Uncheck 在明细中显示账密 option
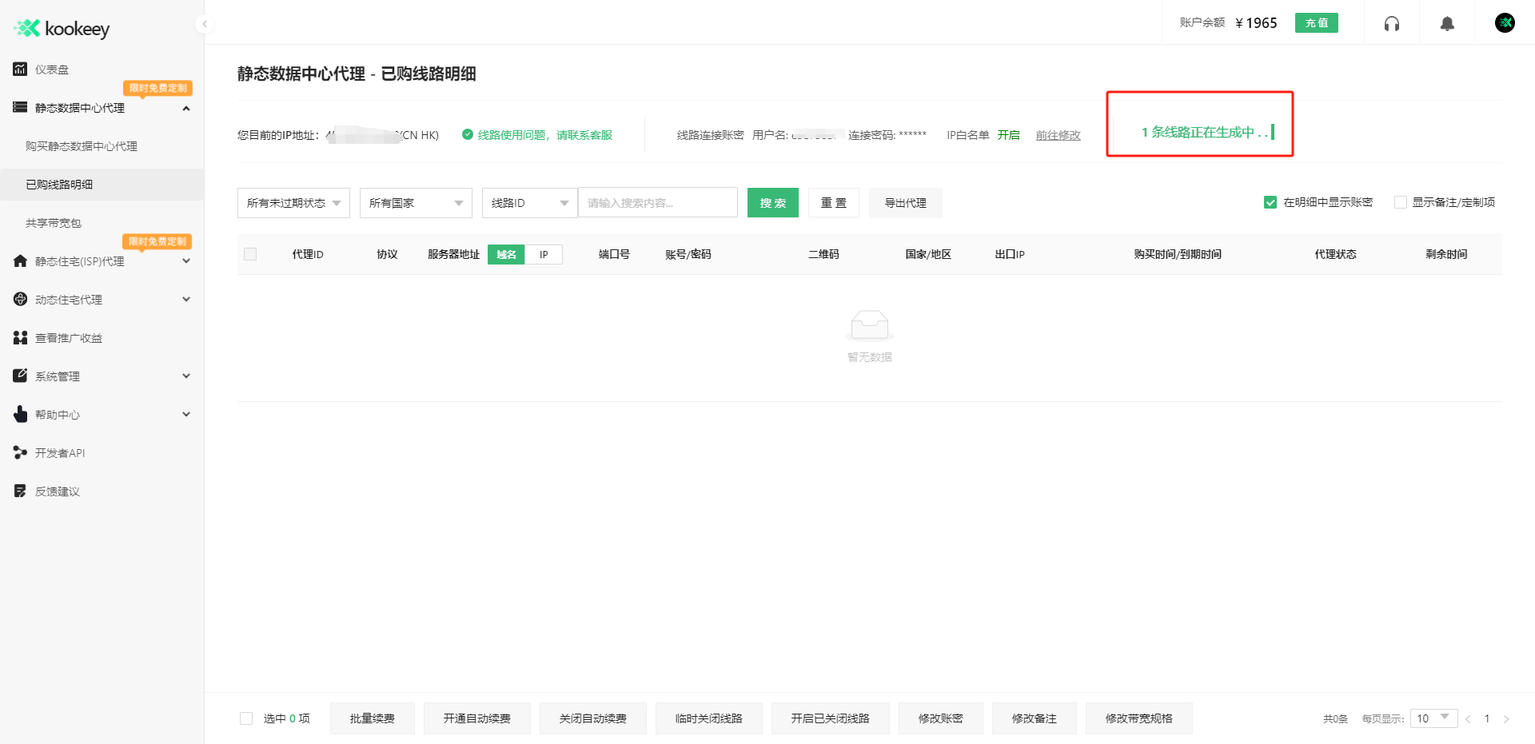The width and height of the screenshot is (1535, 744). point(1270,202)
